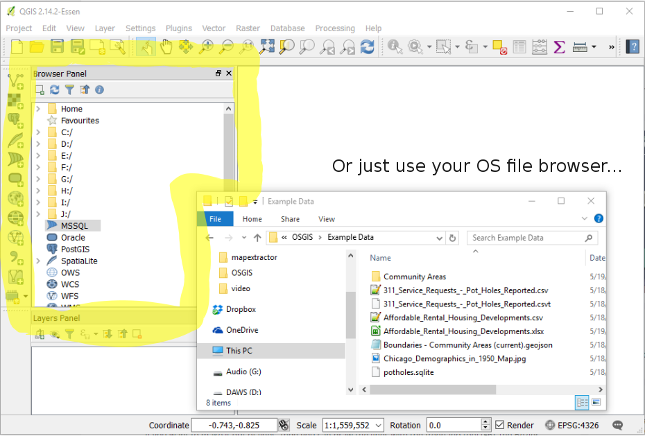Toggle the Render checkbox

(500, 425)
